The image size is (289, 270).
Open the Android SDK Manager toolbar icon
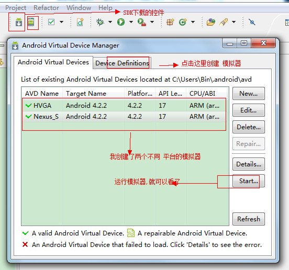(19, 22)
